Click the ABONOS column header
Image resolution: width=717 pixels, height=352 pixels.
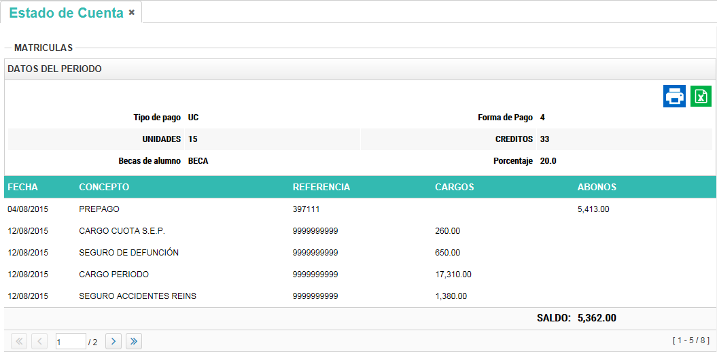(x=597, y=187)
